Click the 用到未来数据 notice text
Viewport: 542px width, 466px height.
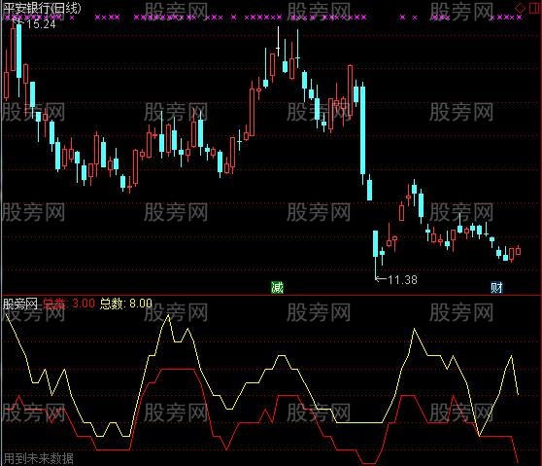pos(39,459)
